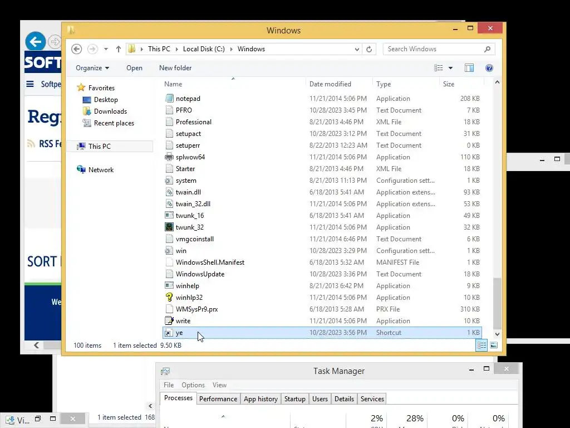Viewport: 570px width, 428px height.
Task: Select Network in navigation pane
Action: tap(95, 169)
